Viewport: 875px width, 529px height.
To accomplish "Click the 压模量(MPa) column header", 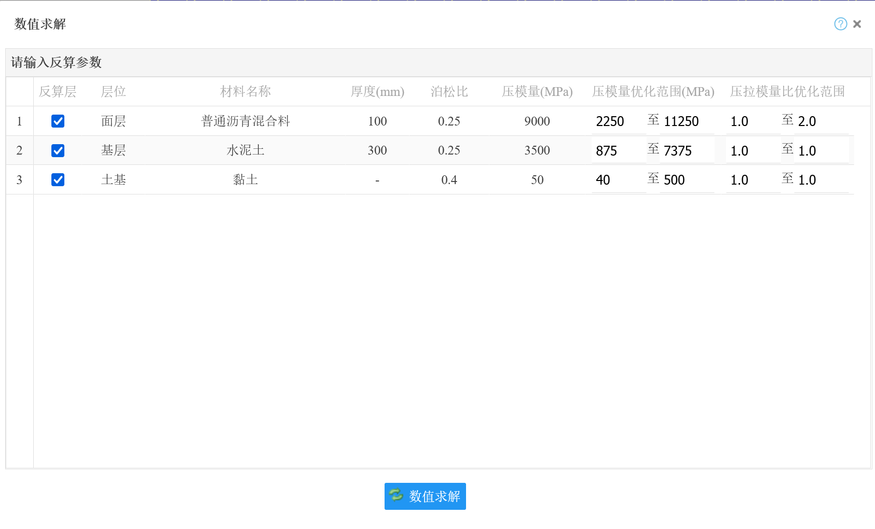I will [537, 92].
